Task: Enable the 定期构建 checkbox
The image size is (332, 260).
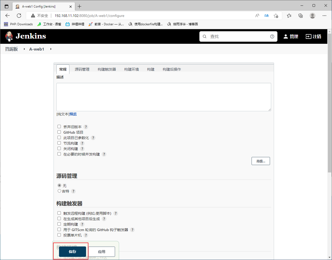Action: 59,224
